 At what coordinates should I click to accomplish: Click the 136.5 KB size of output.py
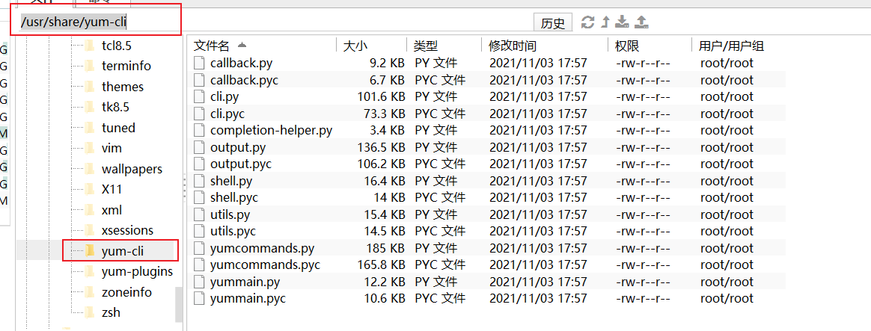(x=381, y=147)
